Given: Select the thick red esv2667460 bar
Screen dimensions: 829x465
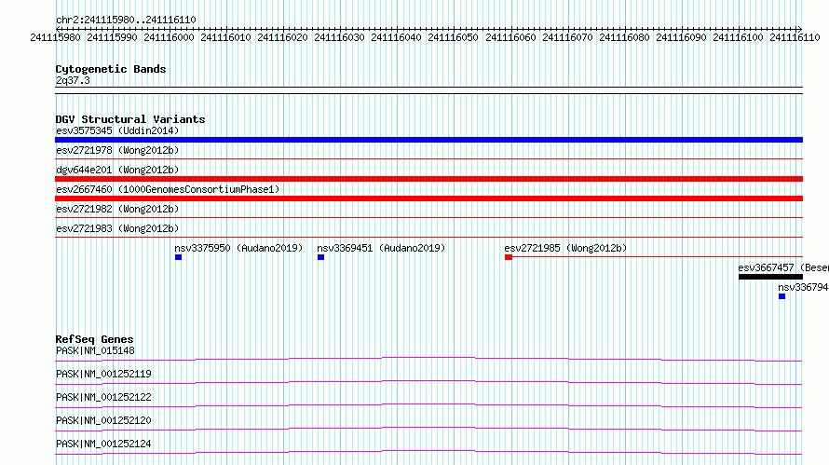Looking at the screenshot, I should click(x=428, y=198).
